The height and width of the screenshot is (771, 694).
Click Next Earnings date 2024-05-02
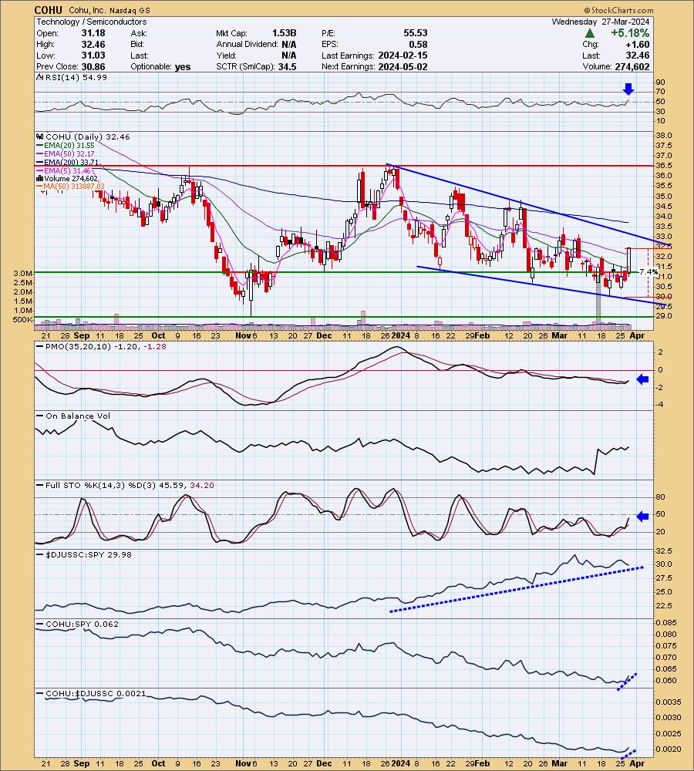click(403, 66)
